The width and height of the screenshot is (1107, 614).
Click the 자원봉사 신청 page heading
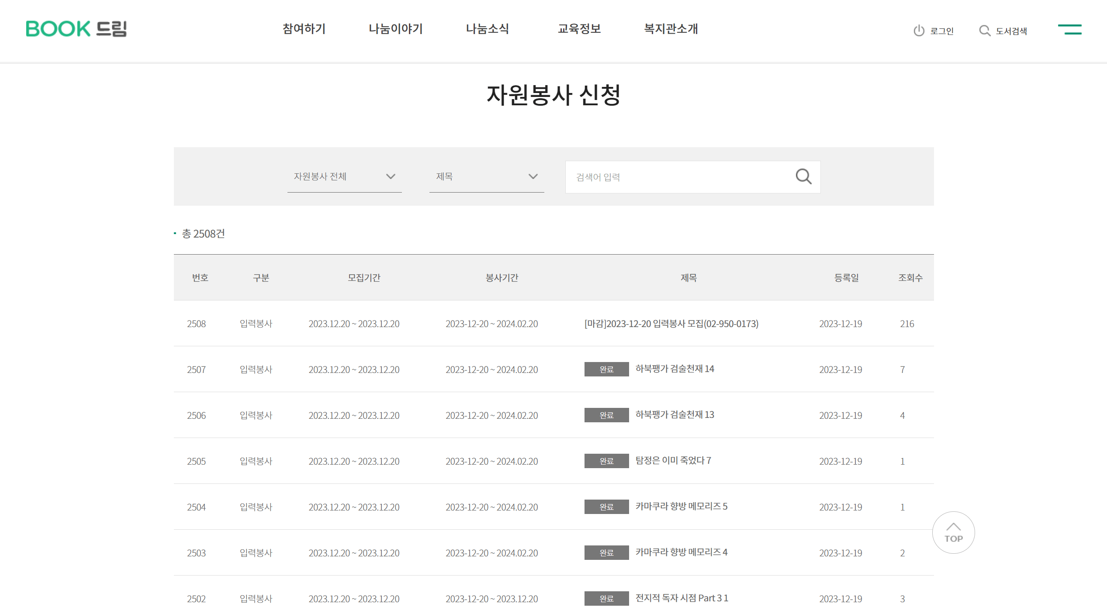click(553, 95)
